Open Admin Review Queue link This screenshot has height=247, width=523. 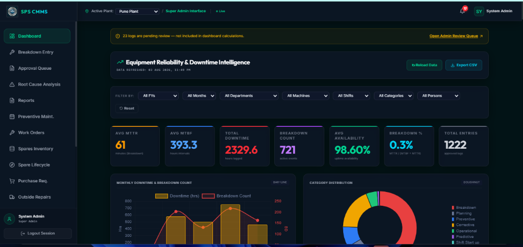coord(454,36)
